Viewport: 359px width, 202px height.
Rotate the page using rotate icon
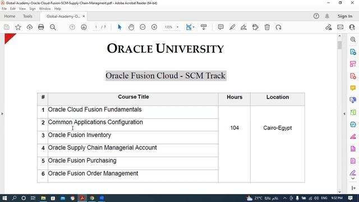click(278, 27)
